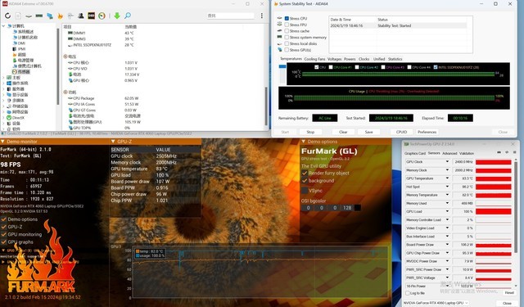Click the Stop button in stability test
Screen dimensions: 524x307
pos(310,132)
